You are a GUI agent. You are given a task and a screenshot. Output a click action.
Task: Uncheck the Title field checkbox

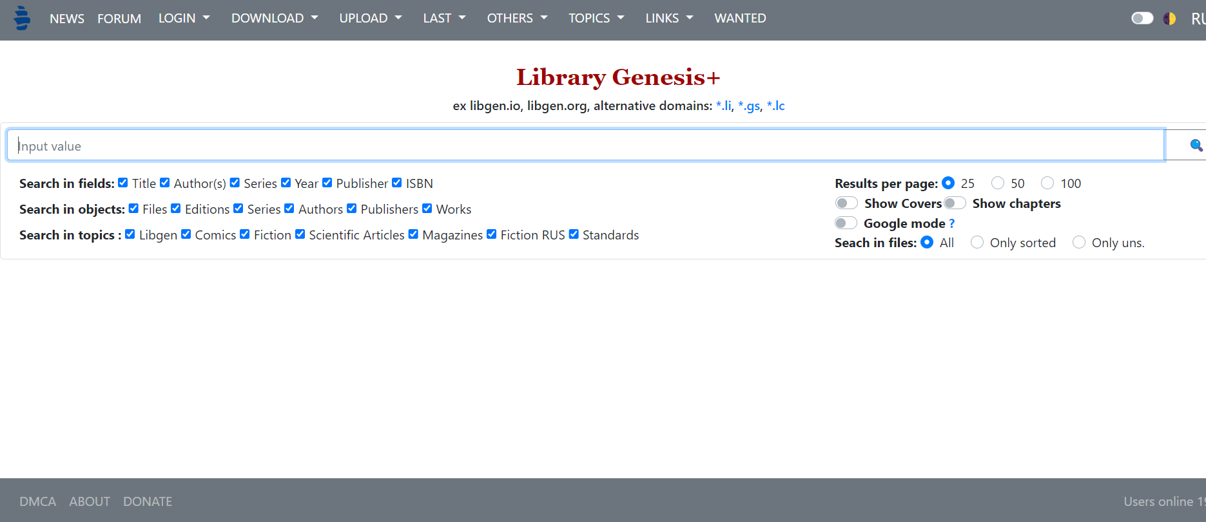[x=123, y=183]
